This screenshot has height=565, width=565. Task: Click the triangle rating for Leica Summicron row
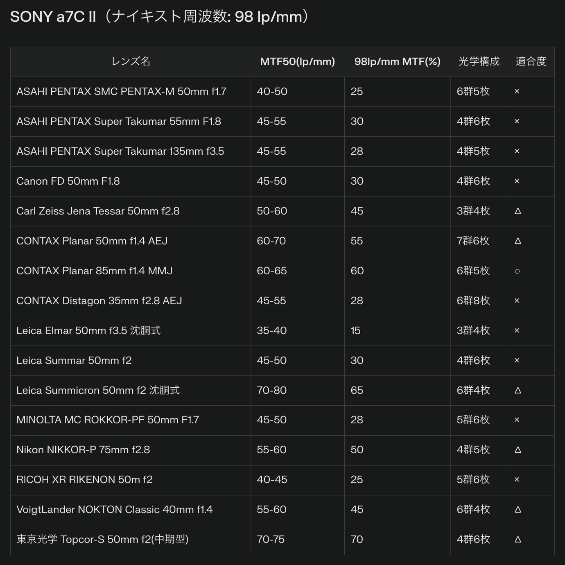[x=518, y=390]
